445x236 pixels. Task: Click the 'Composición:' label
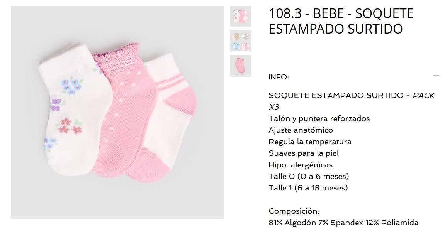pyautogui.click(x=294, y=211)
